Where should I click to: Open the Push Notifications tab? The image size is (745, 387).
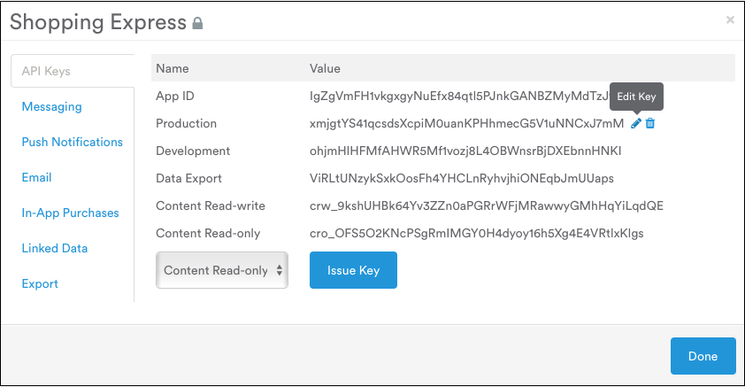(x=73, y=142)
